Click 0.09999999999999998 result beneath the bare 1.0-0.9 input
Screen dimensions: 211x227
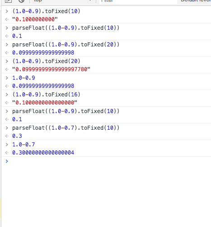click(43, 86)
